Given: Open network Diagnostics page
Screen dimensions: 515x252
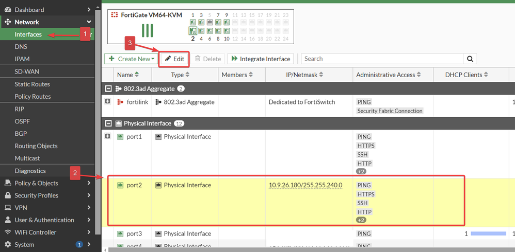Looking at the screenshot, I should tap(30, 171).
